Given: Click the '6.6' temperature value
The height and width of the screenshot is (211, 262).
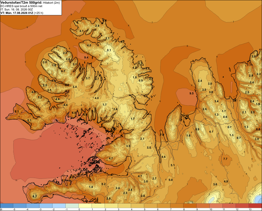Looking at the screenshot, I should (x=72, y=177).
